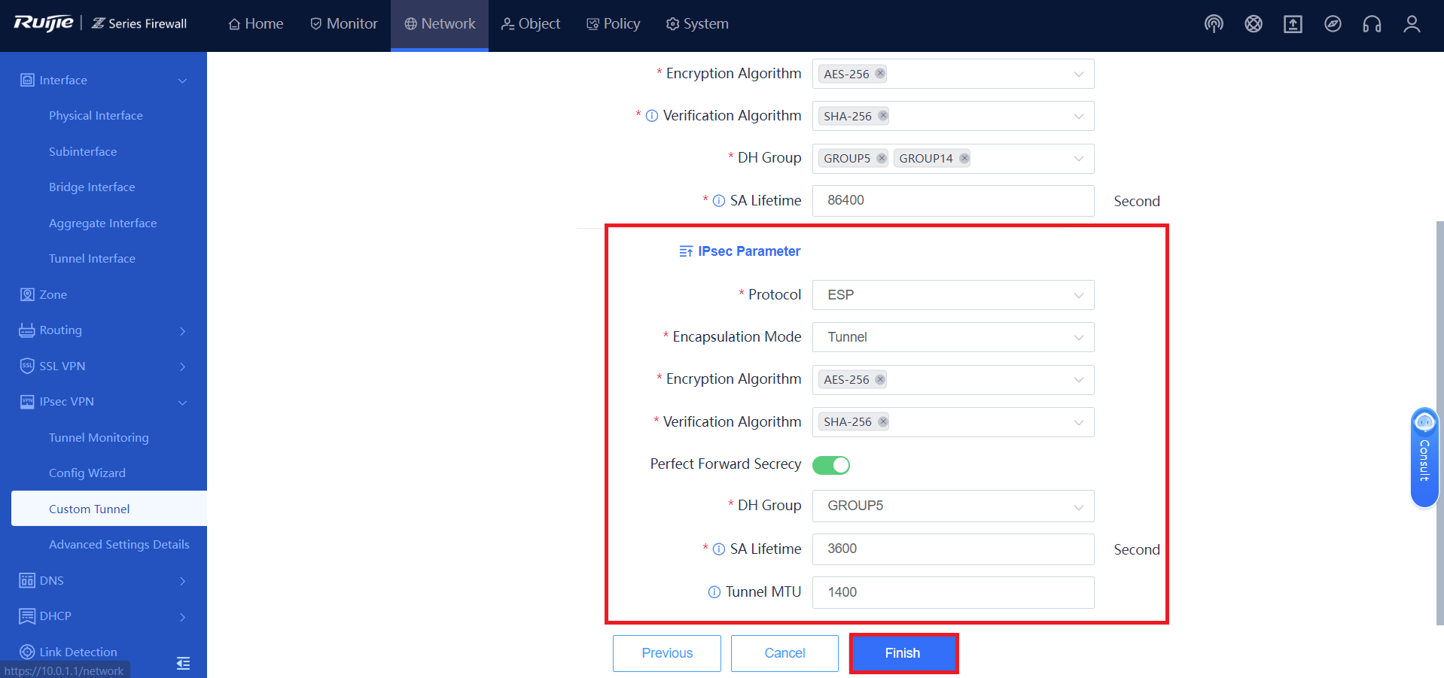Click the page vertical scrollbar
The width and height of the screenshot is (1444, 678).
(1439, 421)
